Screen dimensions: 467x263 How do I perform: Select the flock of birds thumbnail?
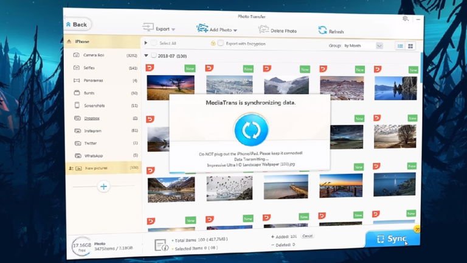tap(229, 188)
